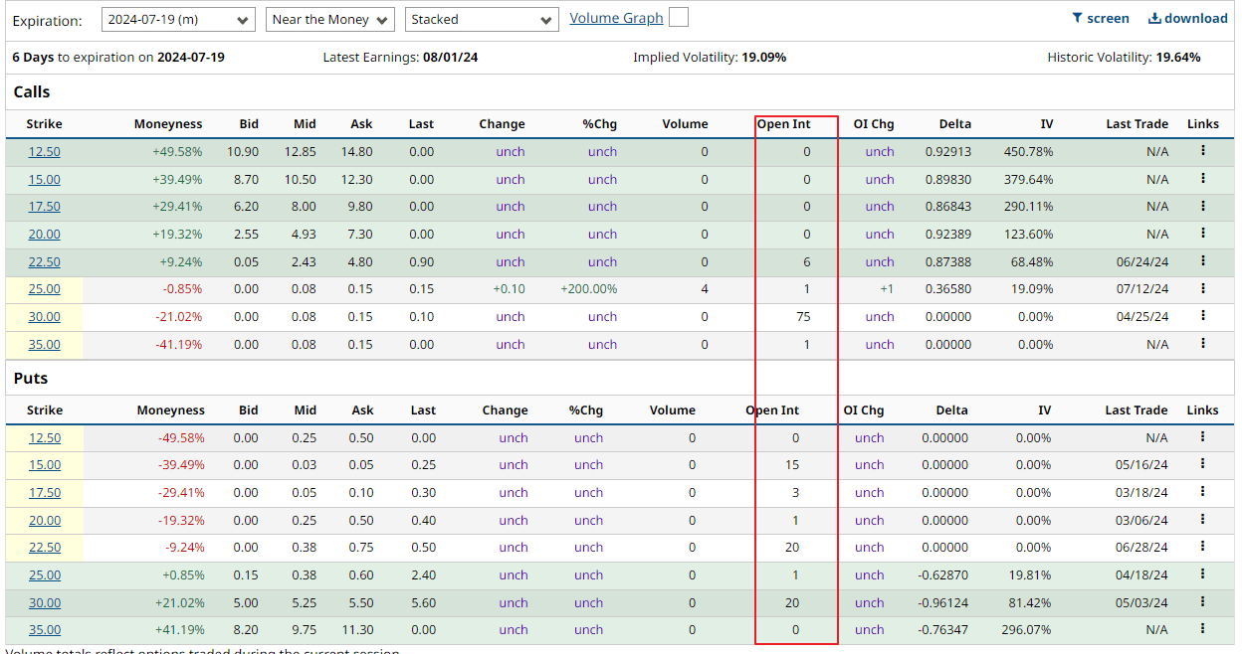Viewport: 1242px width, 654px height.
Task: Open links menu for 12.50 call row
Action: [x=1202, y=151]
